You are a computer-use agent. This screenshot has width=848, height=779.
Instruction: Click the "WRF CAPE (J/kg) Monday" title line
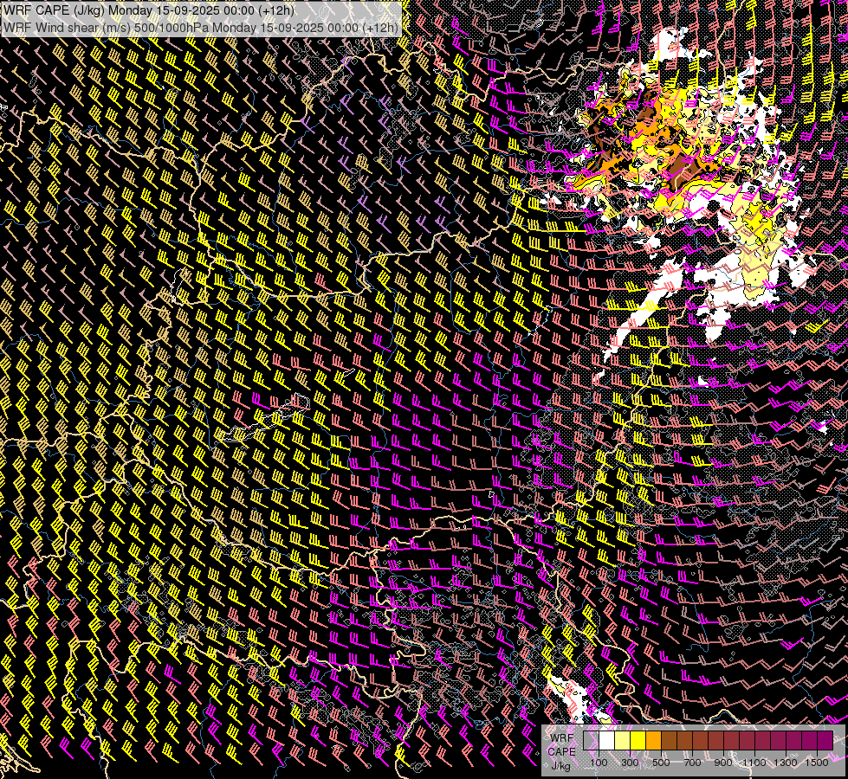pos(149,10)
